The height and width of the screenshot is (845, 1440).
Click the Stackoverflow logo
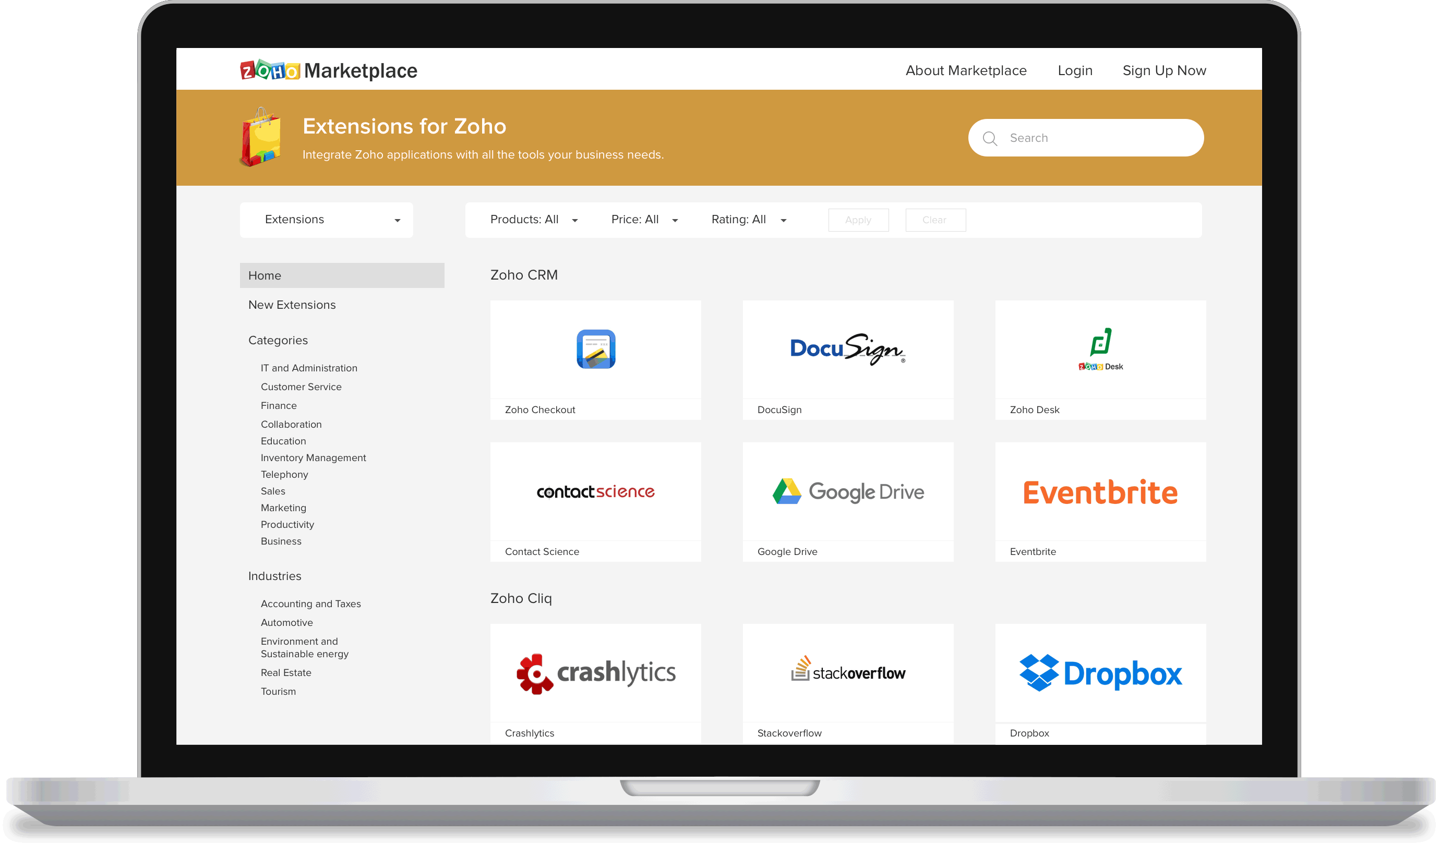pyautogui.click(x=847, y=670)
